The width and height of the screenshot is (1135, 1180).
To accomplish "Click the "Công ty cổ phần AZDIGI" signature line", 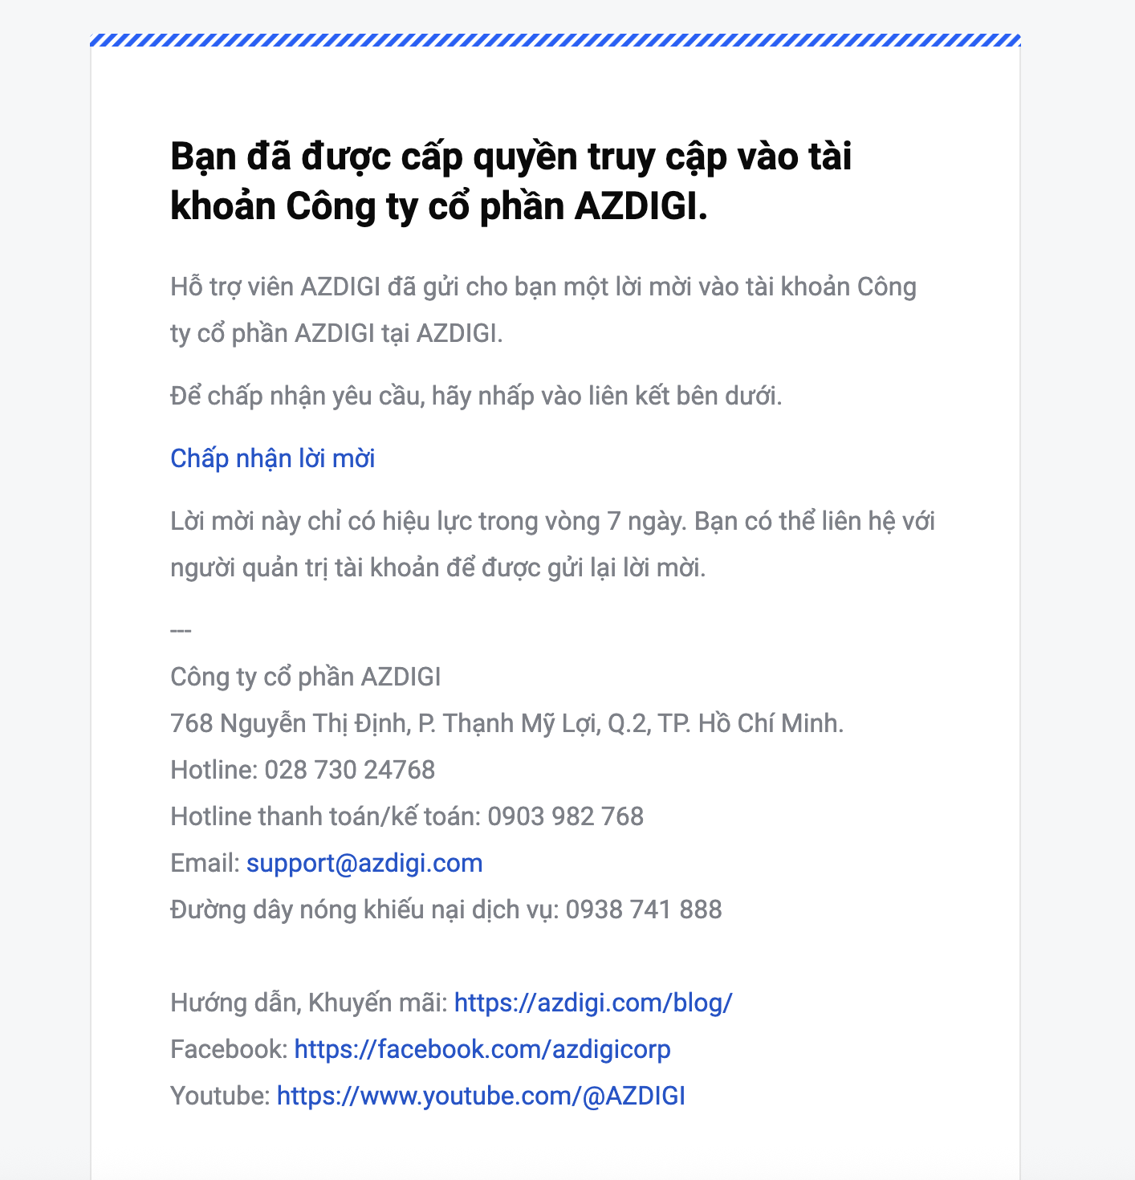I will pos(306,677).
